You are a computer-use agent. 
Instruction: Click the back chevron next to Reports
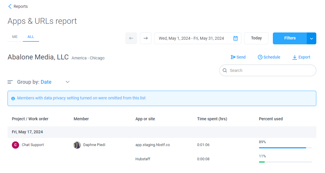pyautogui.click(x=10, y=6)
